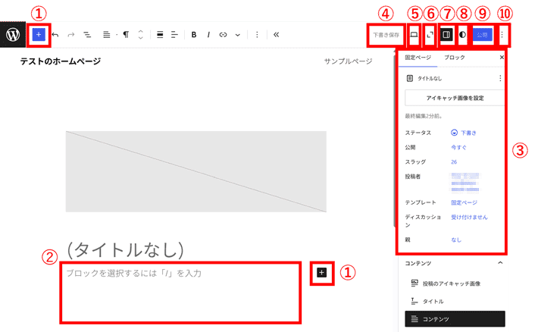
Task: Collapse the コンテンツ section chevron
Action: click(x=500, y=263)
